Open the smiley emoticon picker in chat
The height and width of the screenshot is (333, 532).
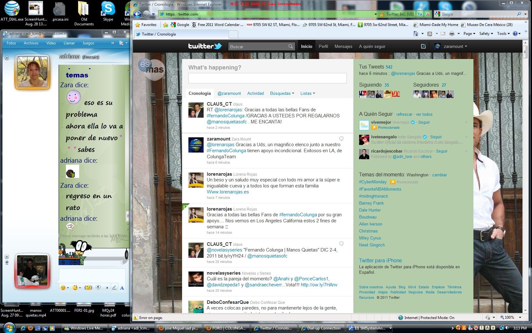pyautogui.click(x=63, y=288)
